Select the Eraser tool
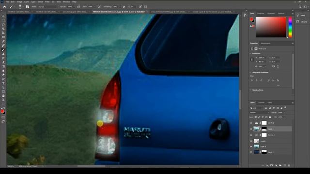 (x=3, y=62)
